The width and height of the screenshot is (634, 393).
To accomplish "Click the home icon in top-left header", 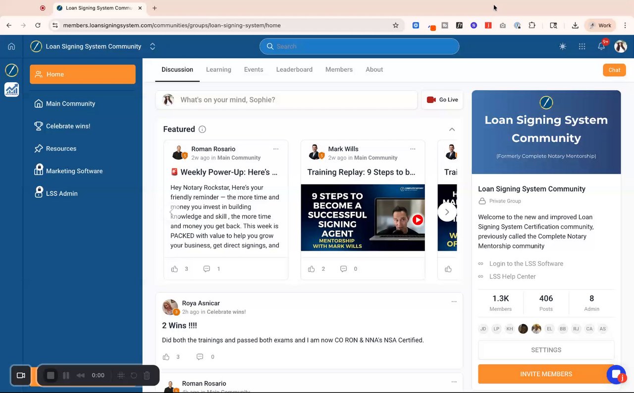I will pos(11,47).
